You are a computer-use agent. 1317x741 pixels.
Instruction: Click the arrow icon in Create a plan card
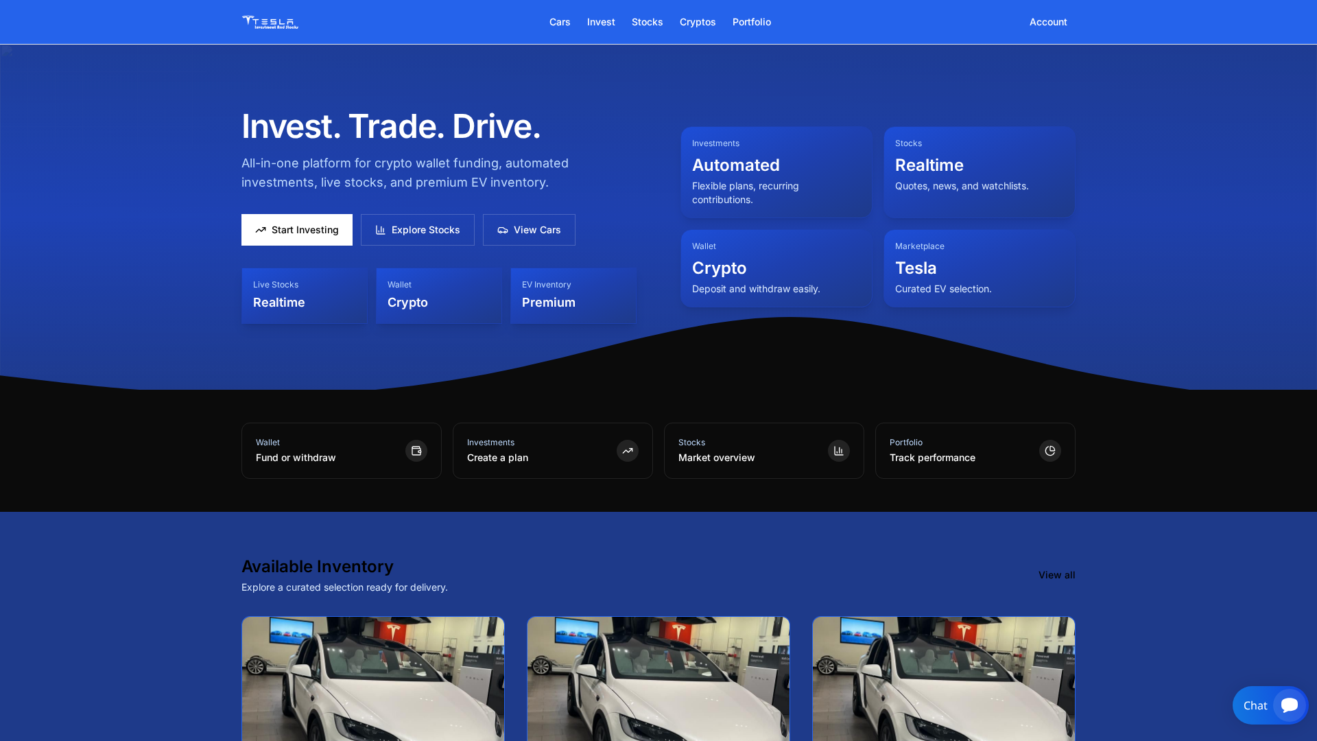tap(627, 451)
